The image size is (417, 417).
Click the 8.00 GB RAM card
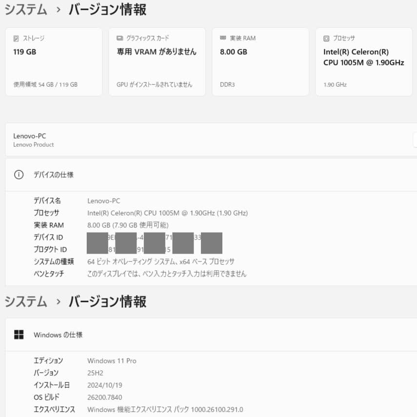260,61
